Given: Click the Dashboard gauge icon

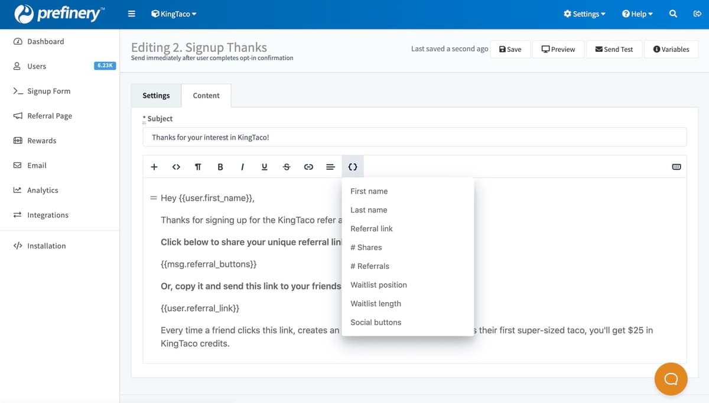Looking at the screenshot, I should pyautogui.click(x=18, y=41).
